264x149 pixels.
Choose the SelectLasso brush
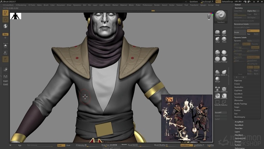tap(224, 103)
